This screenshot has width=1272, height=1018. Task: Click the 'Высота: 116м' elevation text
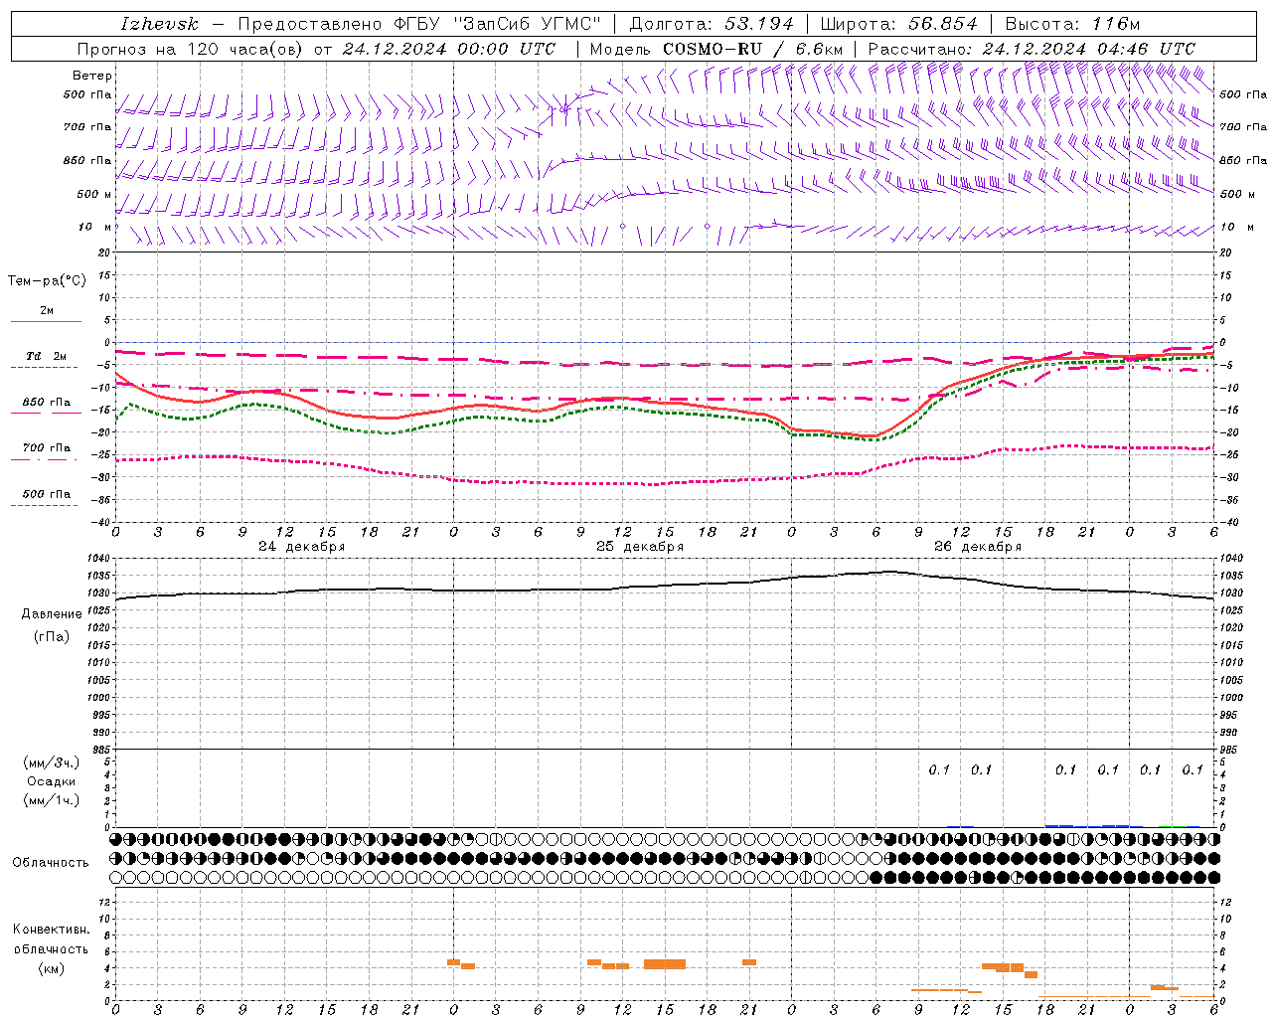[x=1072, y=24]
